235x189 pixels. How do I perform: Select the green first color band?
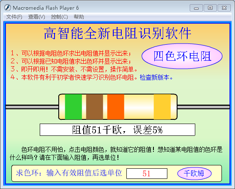click(x=74, y=107)
